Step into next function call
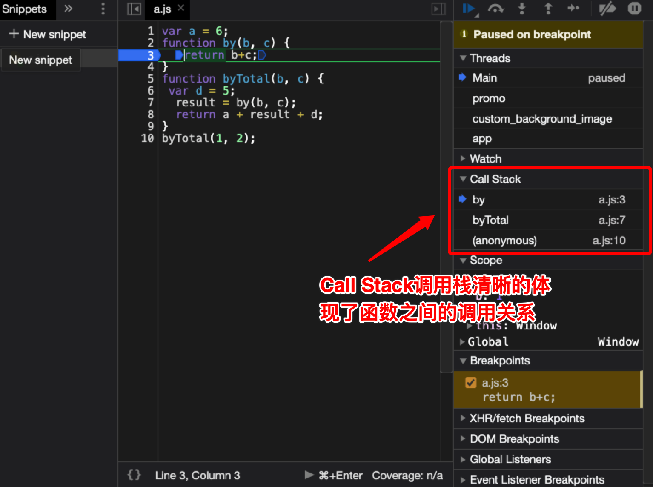The height and width of the screenshot is (487, 653). (x=522, y=9)
